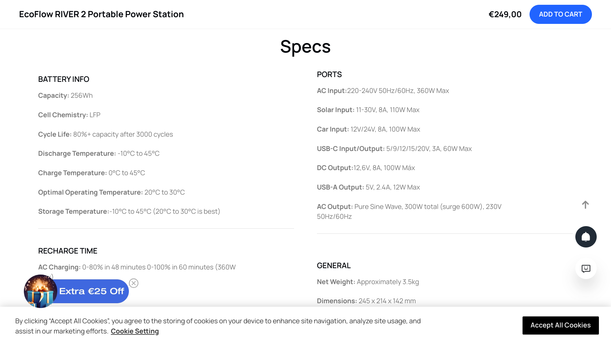
Task: Click the €249,00 price
Action: pos(505,14)
